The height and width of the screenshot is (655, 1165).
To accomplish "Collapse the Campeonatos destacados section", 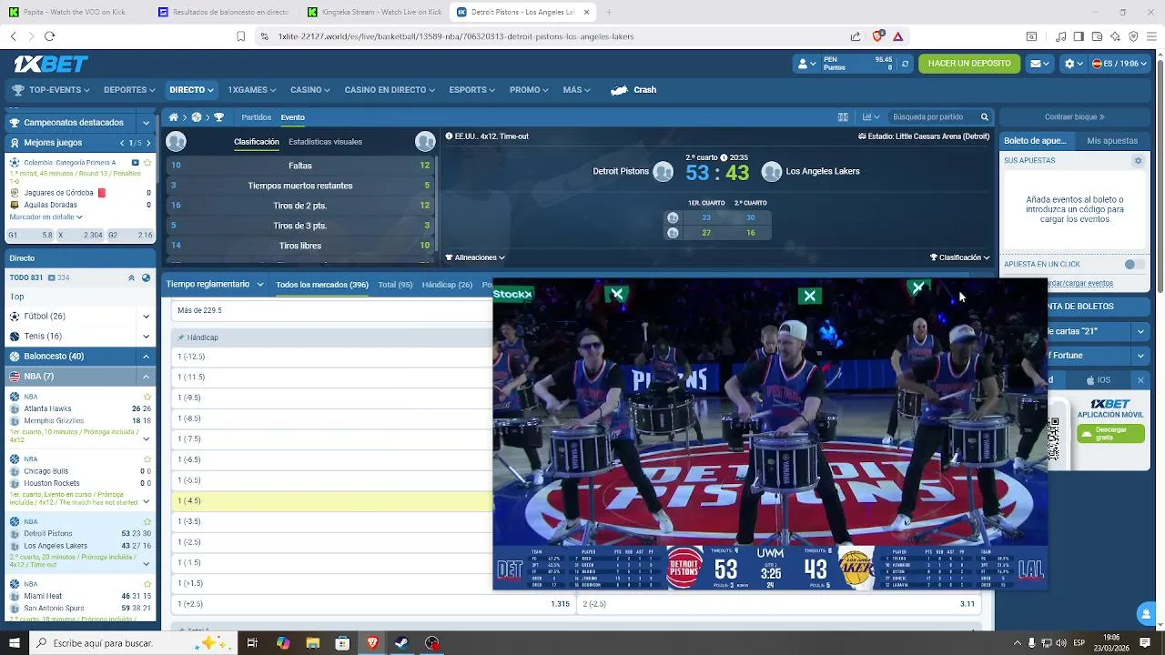I will point(146,123).
